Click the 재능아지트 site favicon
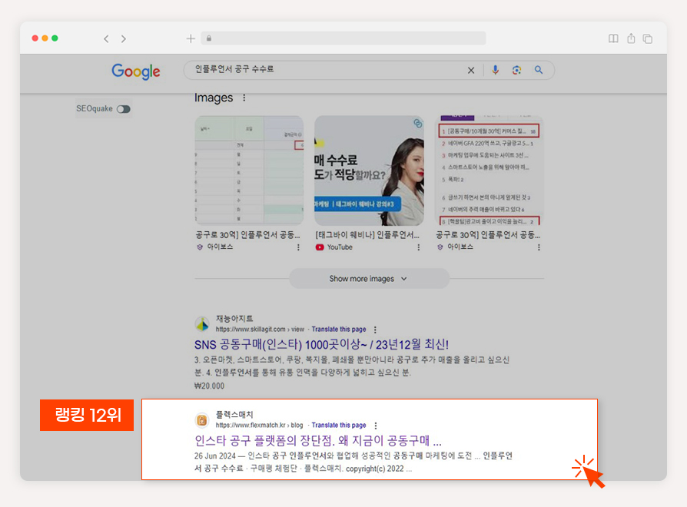Viewport: 687px width, 507px height. tap(202, 324)
